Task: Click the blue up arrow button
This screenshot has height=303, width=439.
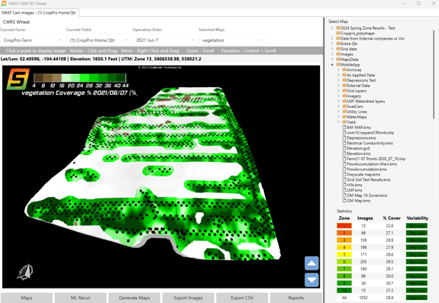Action: pos(311,263)
